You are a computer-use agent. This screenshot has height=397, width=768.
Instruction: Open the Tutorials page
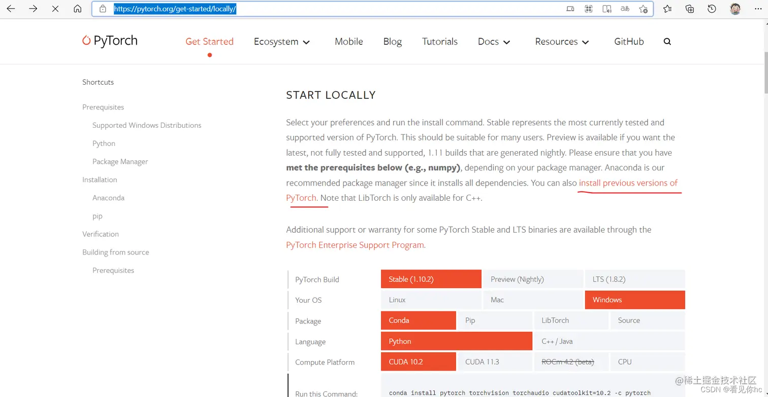[x=440, y=42]
